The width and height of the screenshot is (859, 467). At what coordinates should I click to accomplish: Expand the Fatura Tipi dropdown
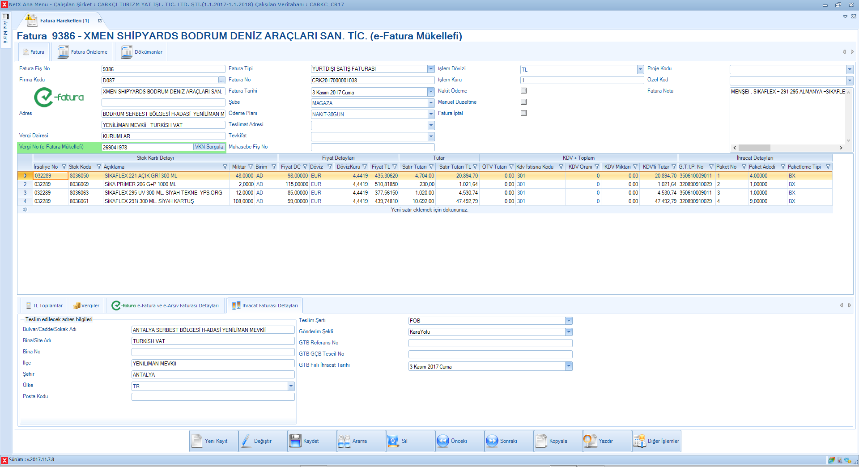(431, 69)
